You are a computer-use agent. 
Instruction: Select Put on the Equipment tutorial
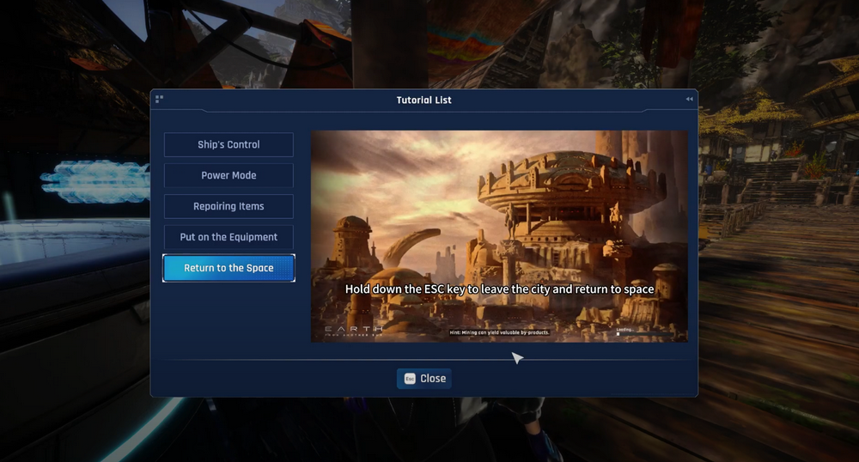(x=228, y=237)
